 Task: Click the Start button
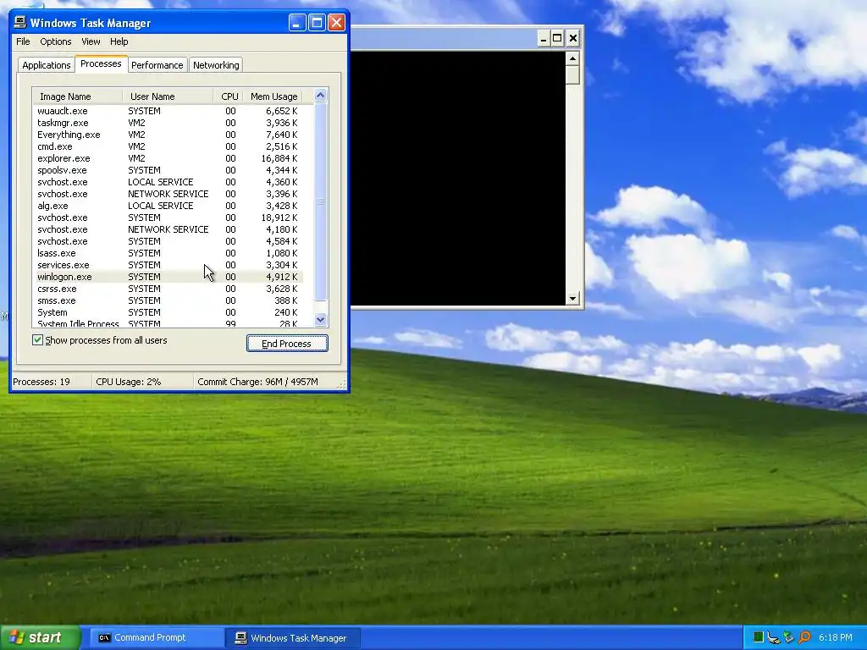click(40, 637)
